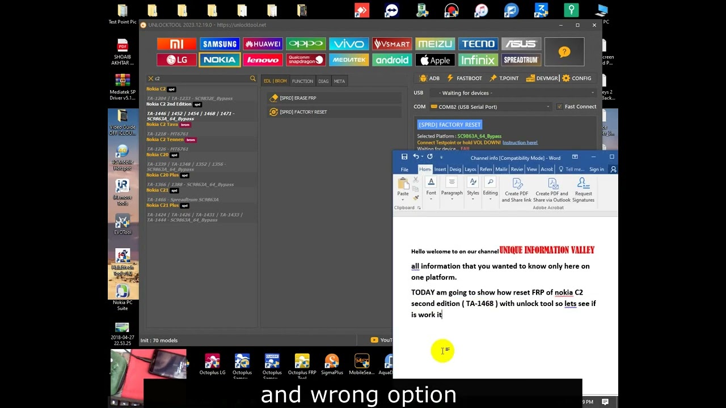Open the T.POINT tool button
The width and height of the screenshot is (726, 408).
(504, 78)
